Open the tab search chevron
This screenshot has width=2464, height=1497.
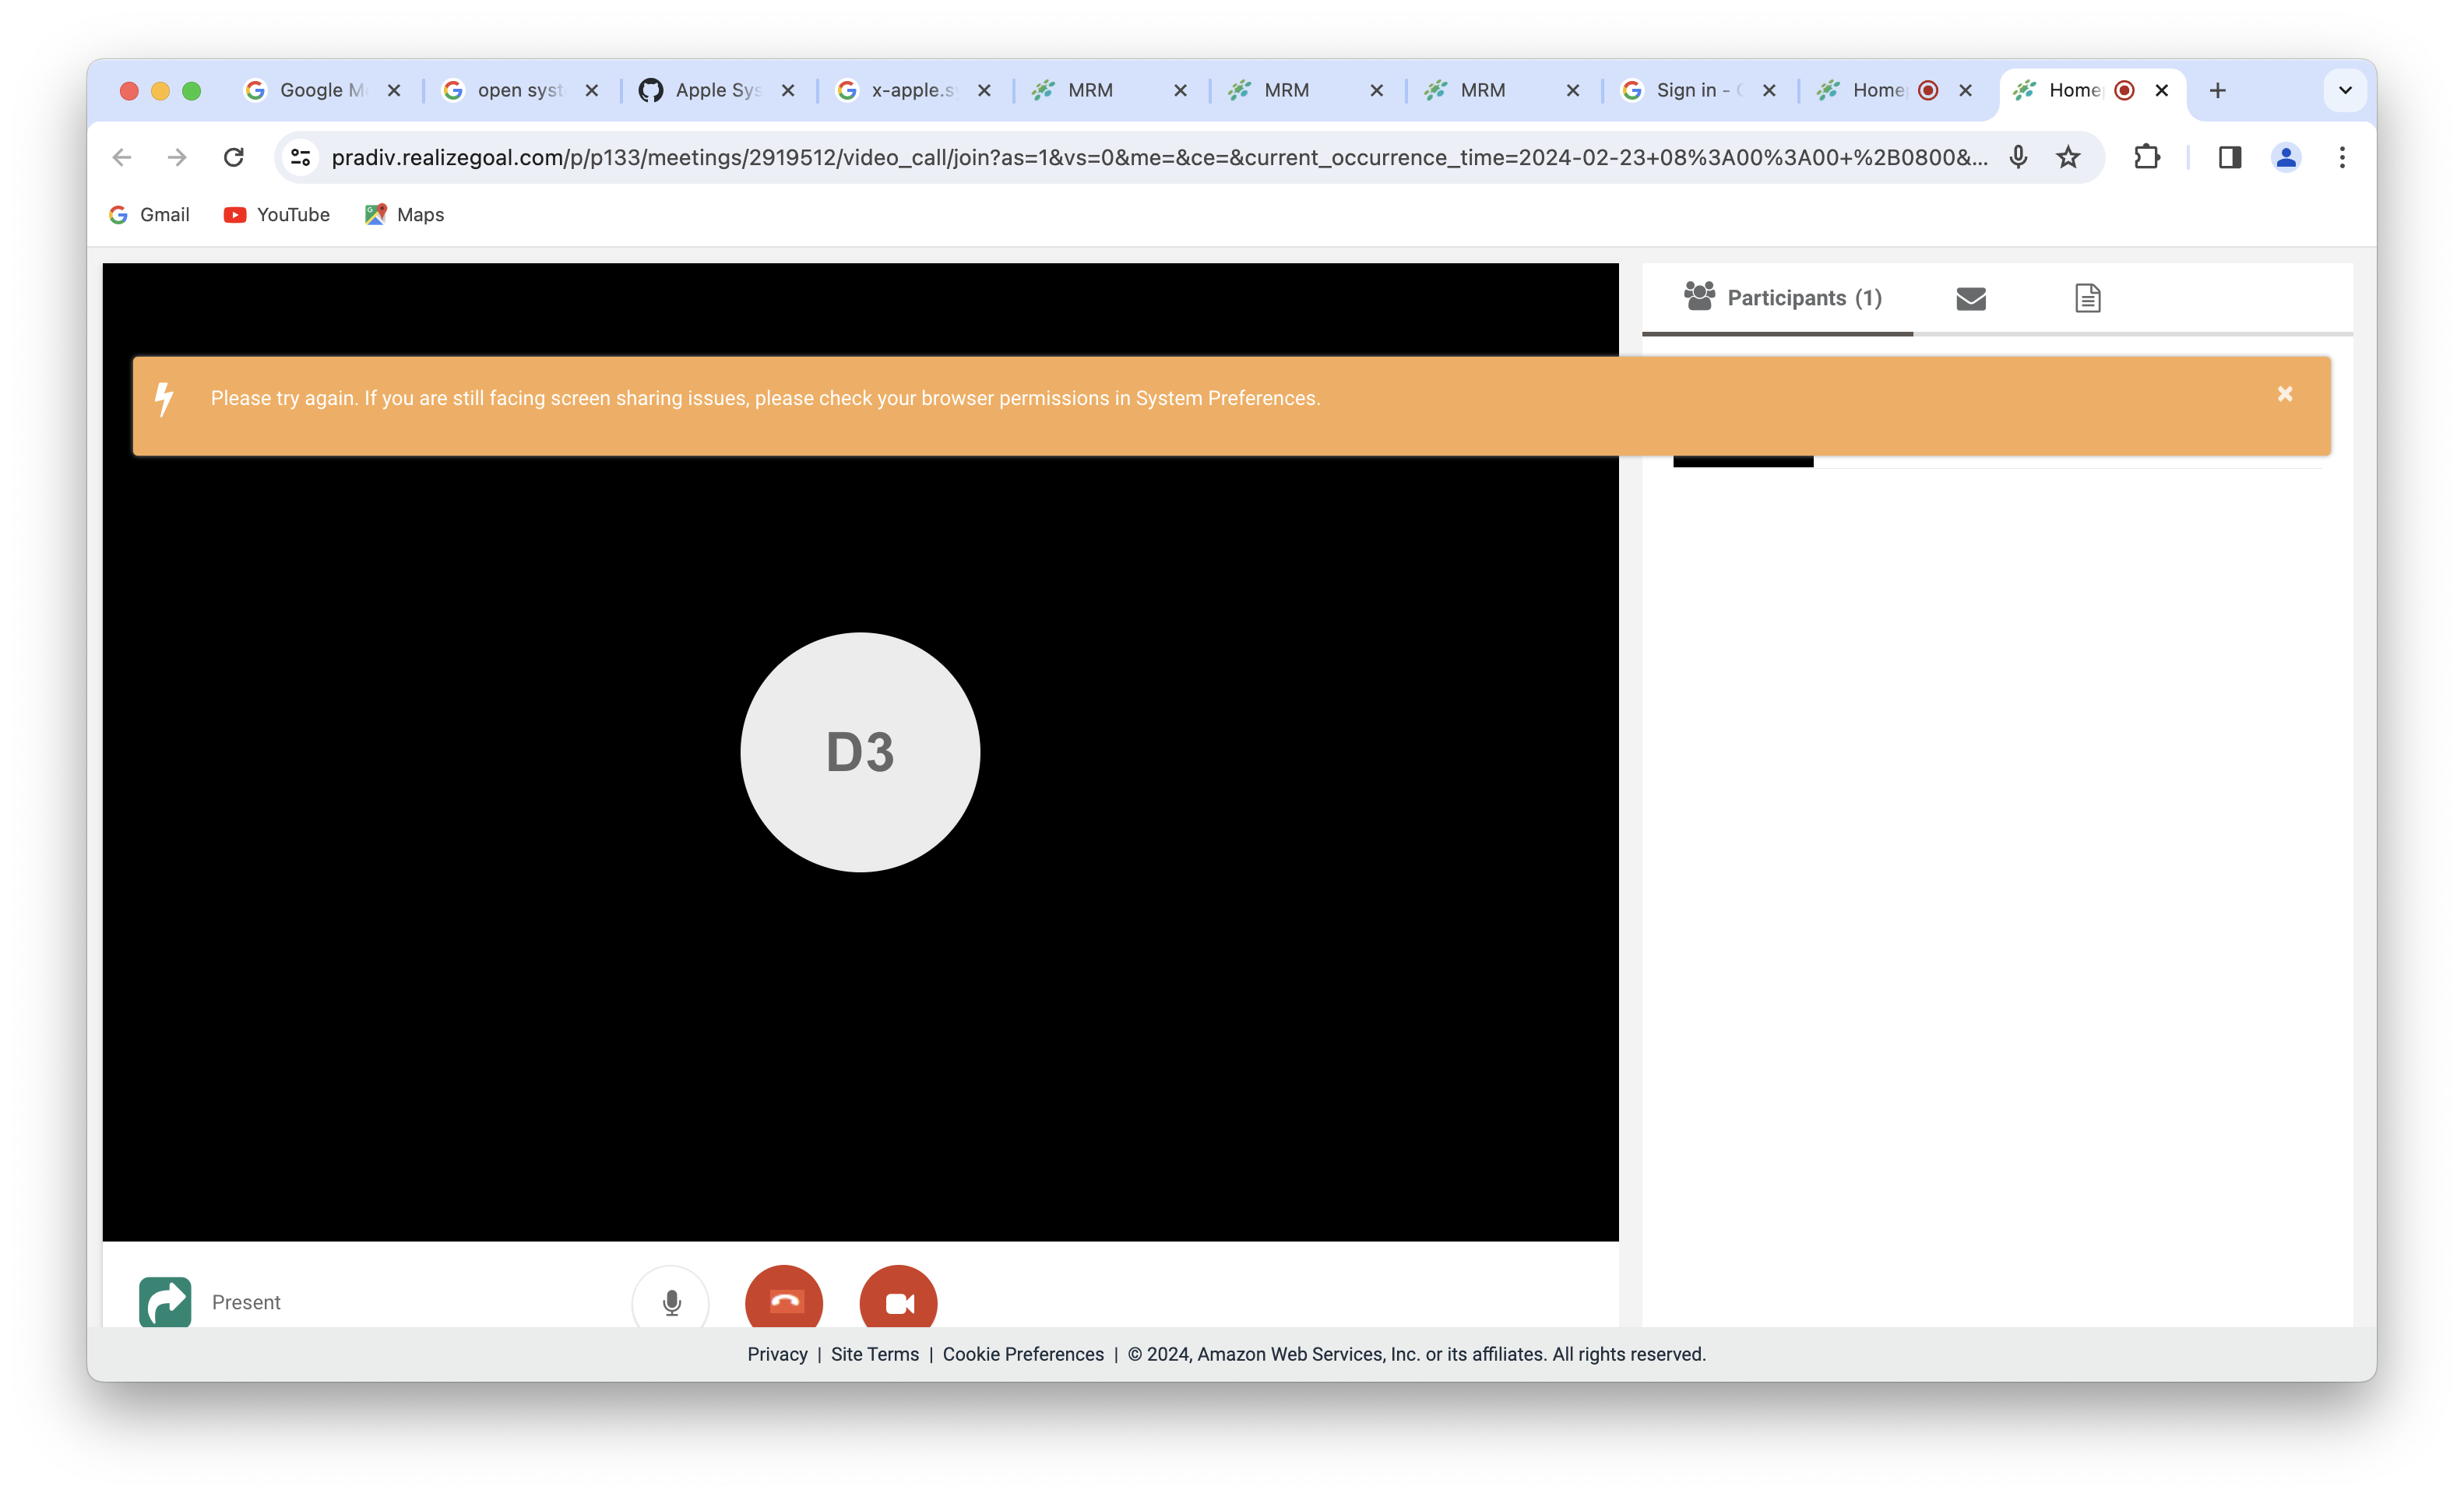pos(2344,90)
